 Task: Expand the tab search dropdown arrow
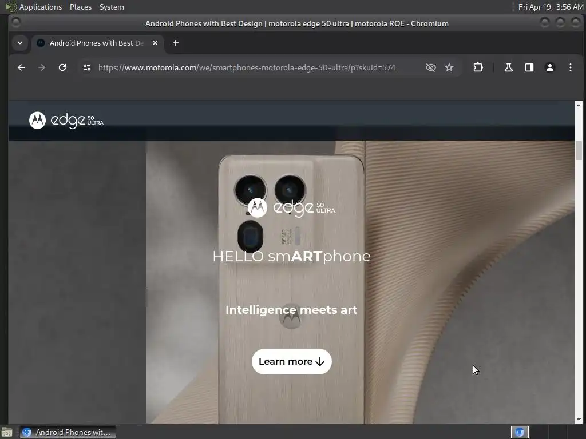click(x=20, y=43)
